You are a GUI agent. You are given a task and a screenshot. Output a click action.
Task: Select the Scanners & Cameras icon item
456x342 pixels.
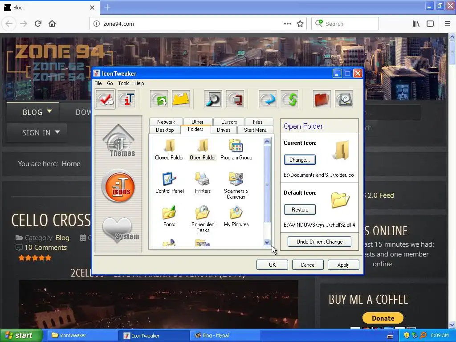236,186
